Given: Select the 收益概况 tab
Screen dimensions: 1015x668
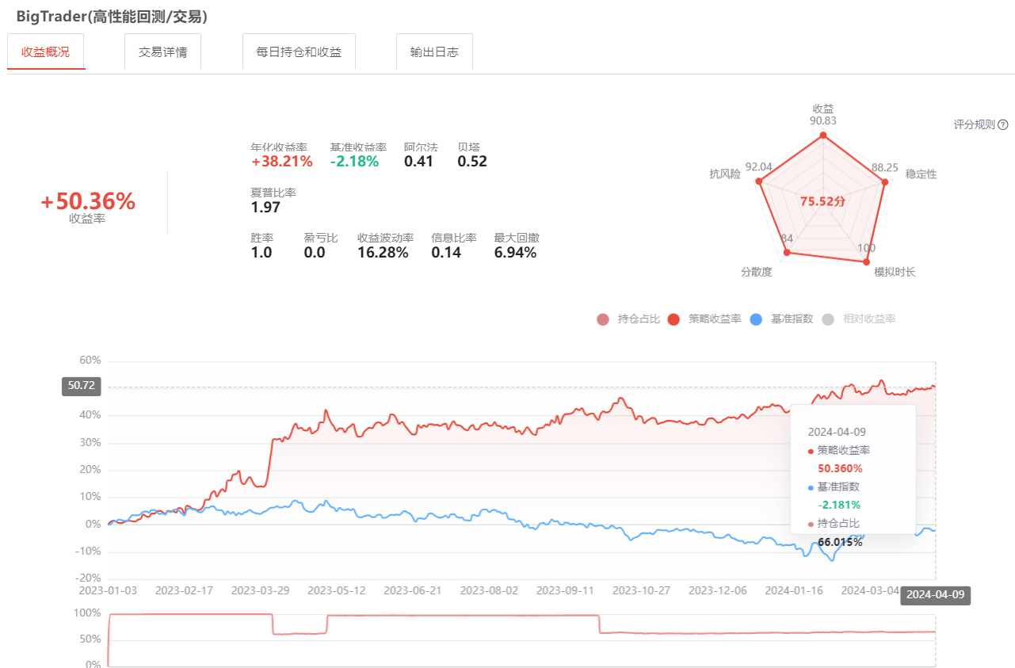Looking at the screenshot, I should tap(46, 52).
